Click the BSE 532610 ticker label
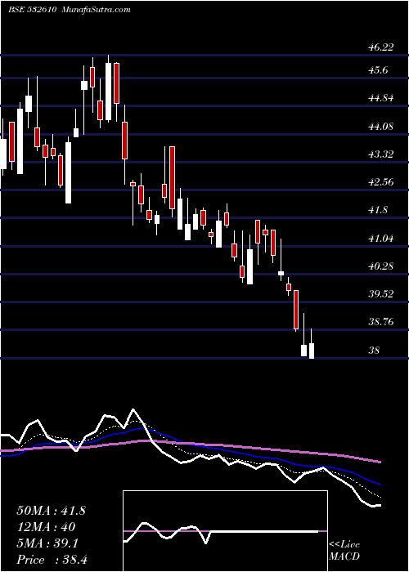409x572 pixels. pos(32,10)
